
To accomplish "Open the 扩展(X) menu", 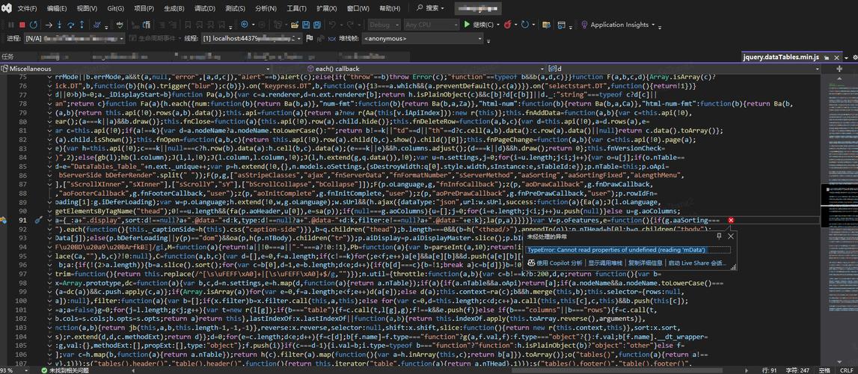I will (327, 8).
